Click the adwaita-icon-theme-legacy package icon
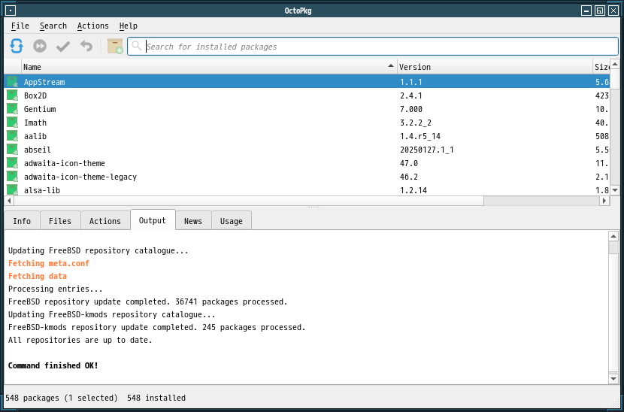 [x=12, y=177]
